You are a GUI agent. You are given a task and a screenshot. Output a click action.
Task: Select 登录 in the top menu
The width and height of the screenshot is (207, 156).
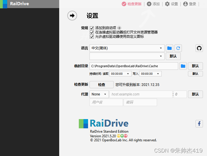click(x=193, y=4)
